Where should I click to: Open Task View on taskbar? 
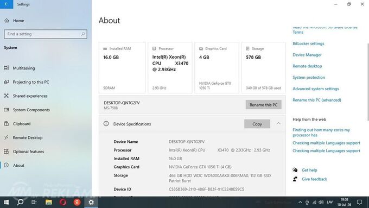coord(34,202)
